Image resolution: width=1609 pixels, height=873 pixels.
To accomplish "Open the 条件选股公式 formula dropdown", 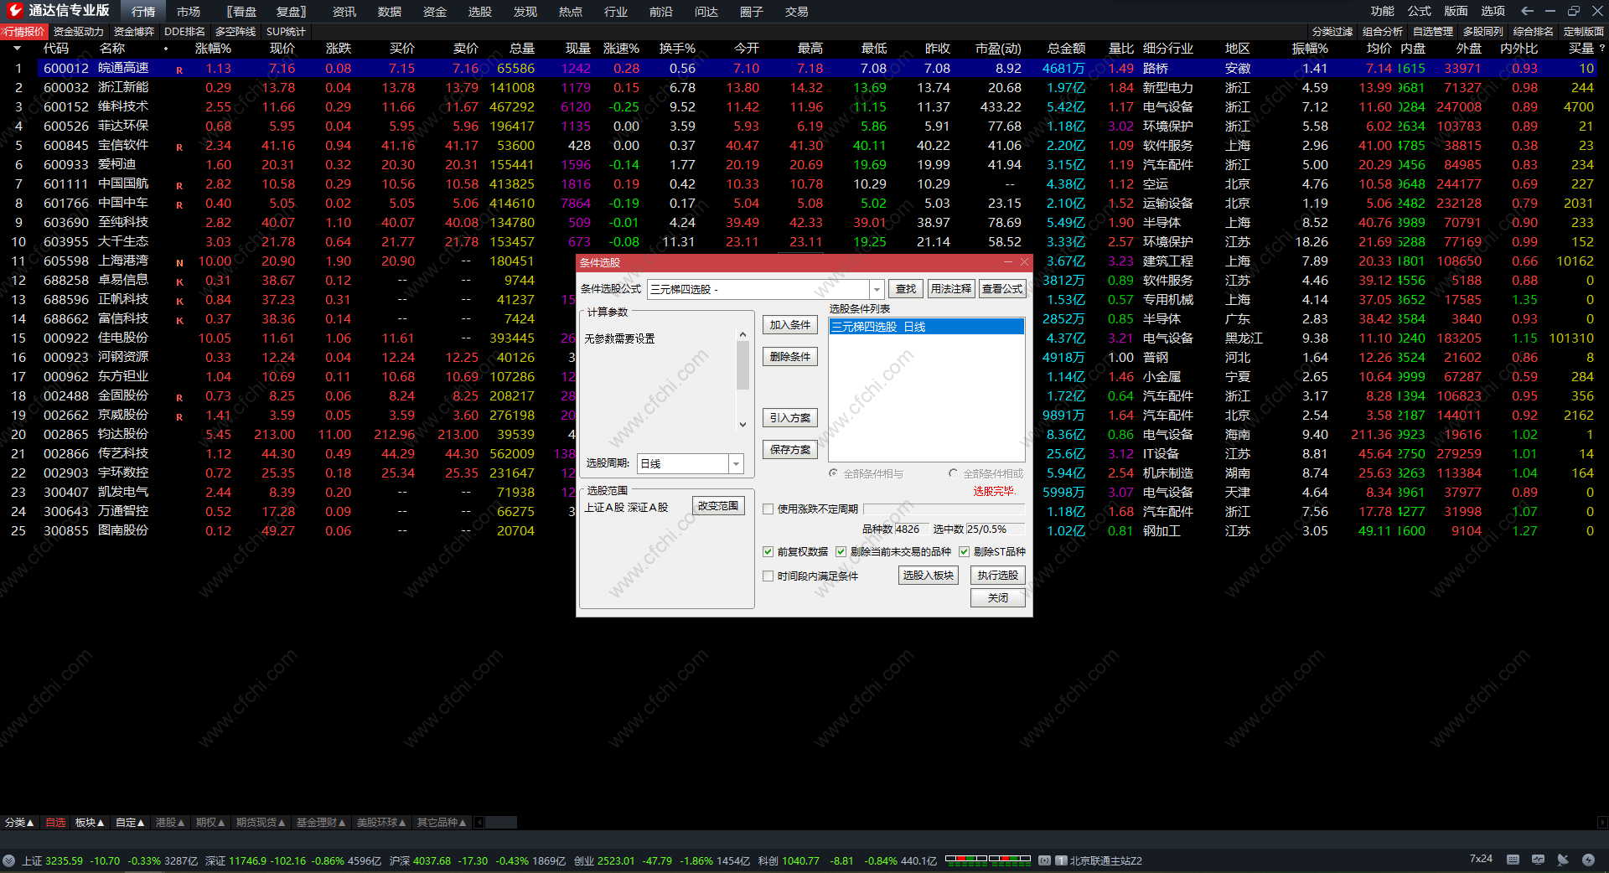I will tap(877, 289).
